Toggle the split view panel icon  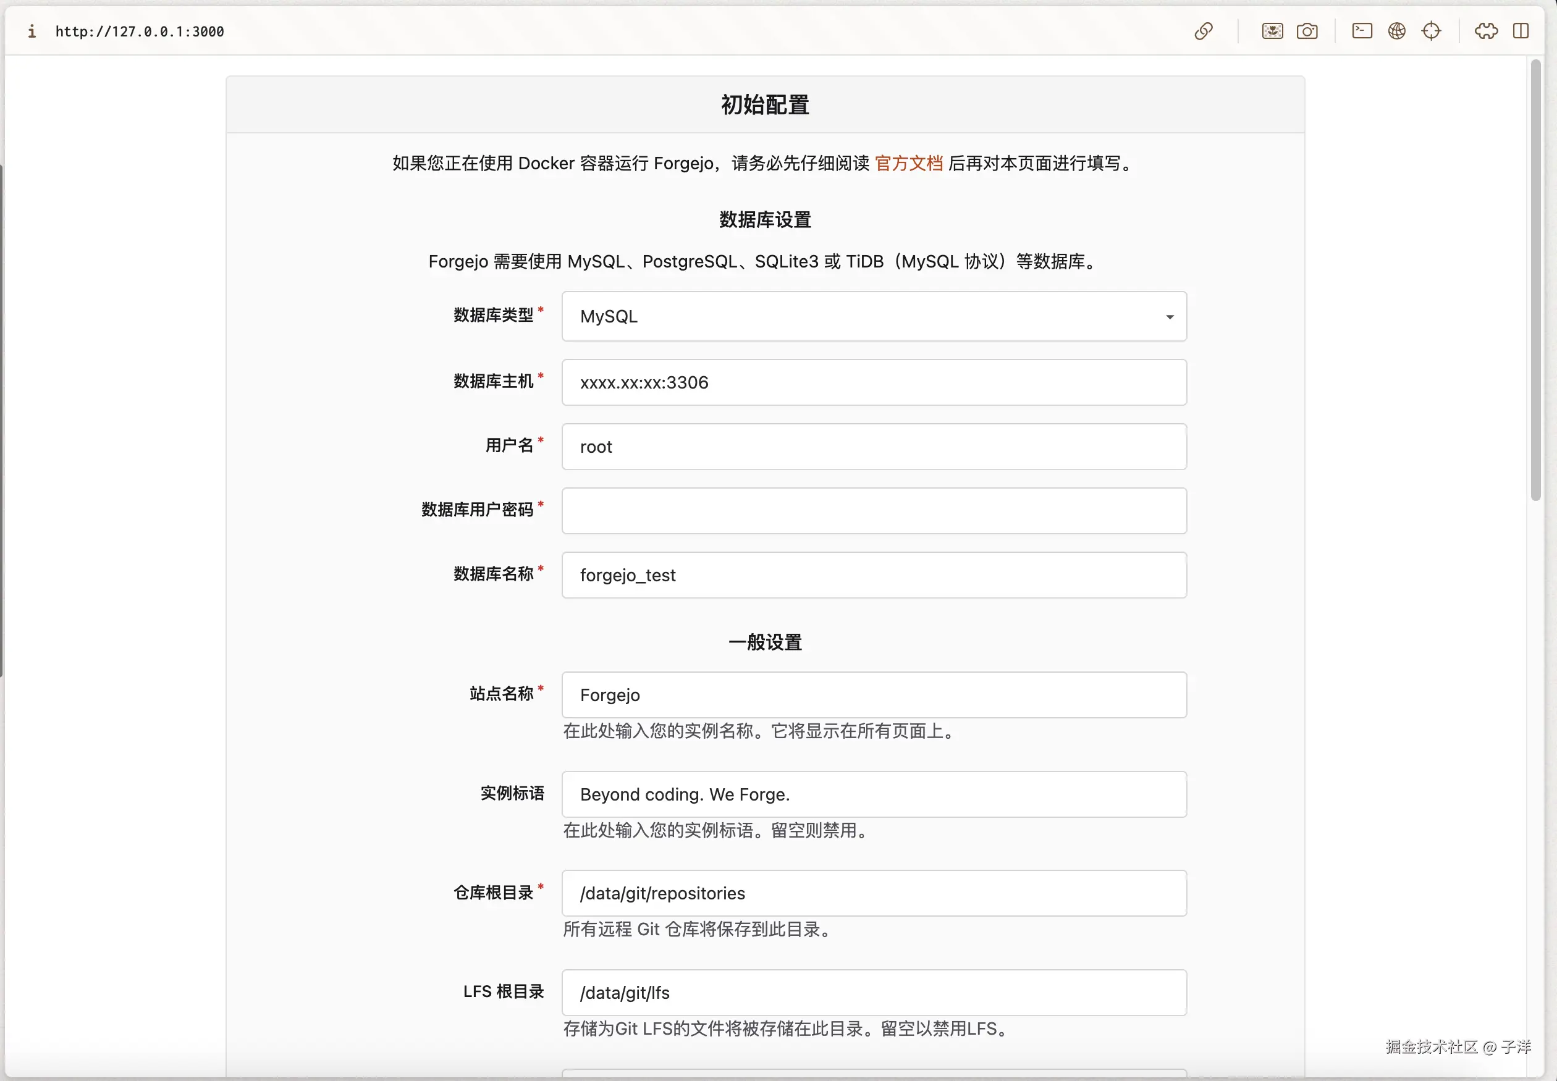pos(1521,31)
